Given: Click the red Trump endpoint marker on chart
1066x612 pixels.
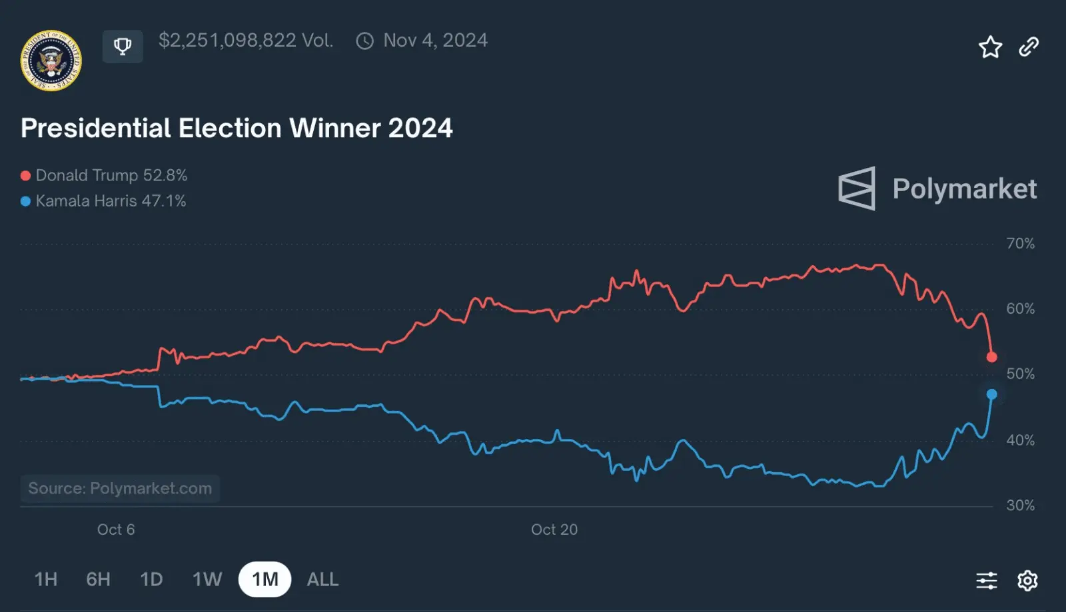Looking at the screenshot, I should [991, 358].
